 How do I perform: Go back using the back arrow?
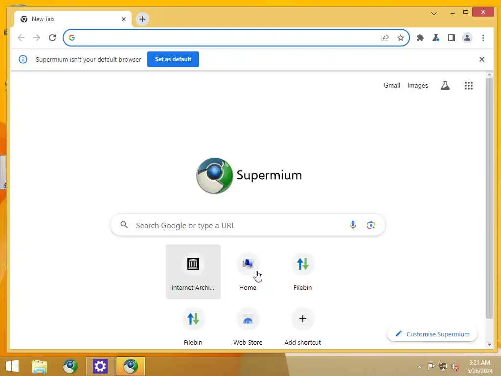tap(21, 38)
